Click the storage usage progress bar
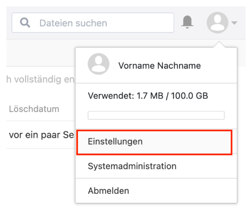 tap(156, 115)
